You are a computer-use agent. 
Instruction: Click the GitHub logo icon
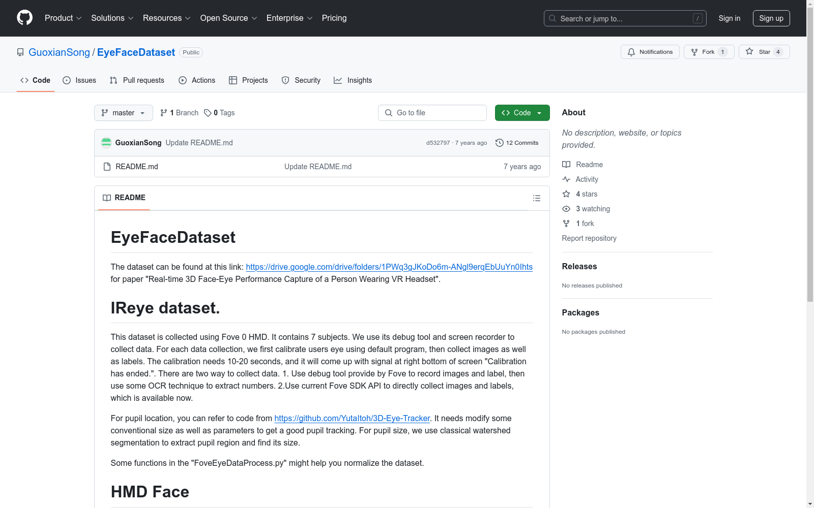(24, 18)
